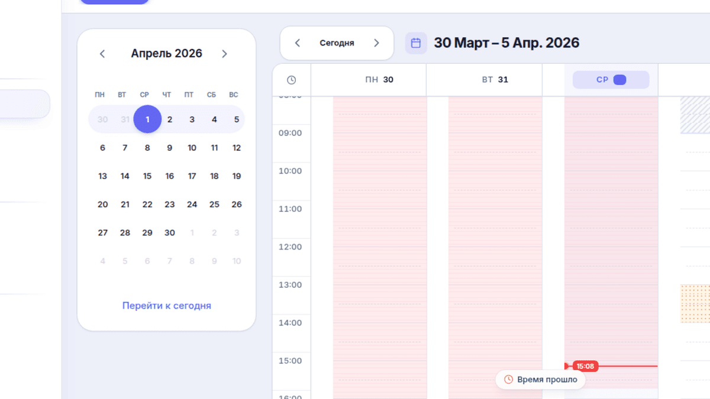This screenshot has height=399, width=710.
Task: Click Перейти к сегодня link
Action: [167, 306]
